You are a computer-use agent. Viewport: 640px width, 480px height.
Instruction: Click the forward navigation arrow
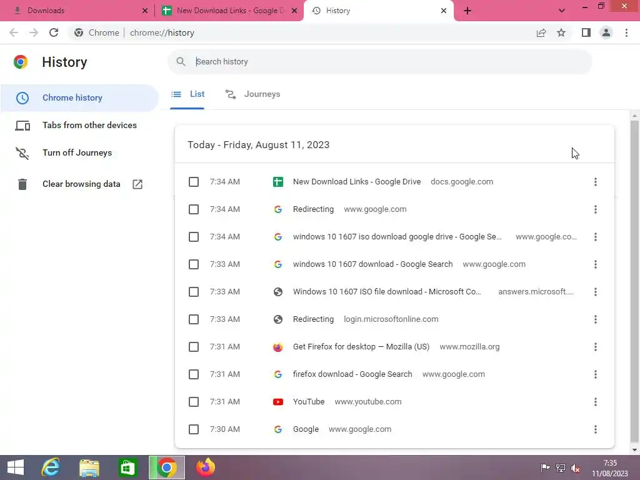click(34, 32)
